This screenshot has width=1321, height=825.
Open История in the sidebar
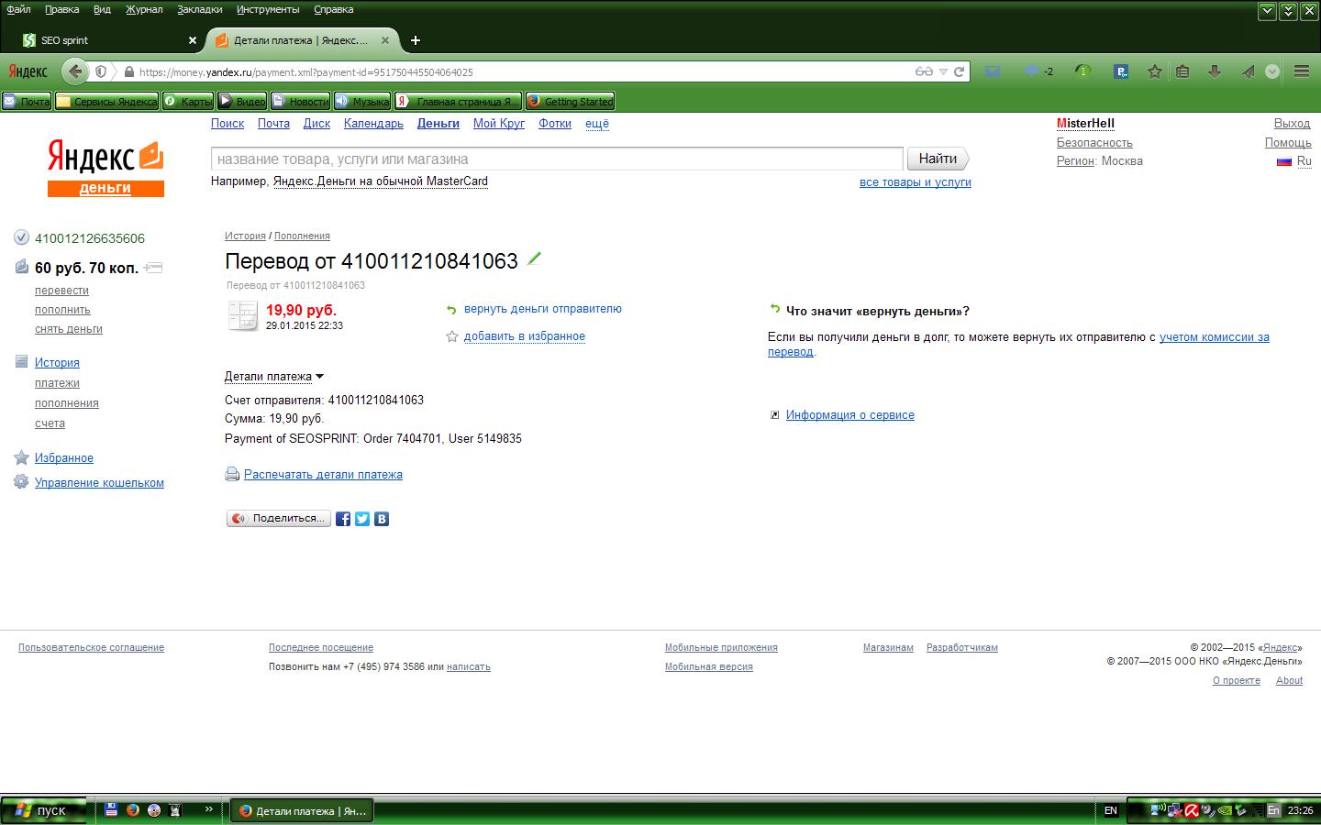[57, 363]
